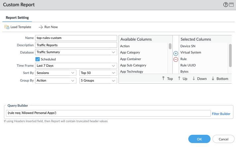
Task: Click the window maximize icon in header
Action: (x=231, y=5)
